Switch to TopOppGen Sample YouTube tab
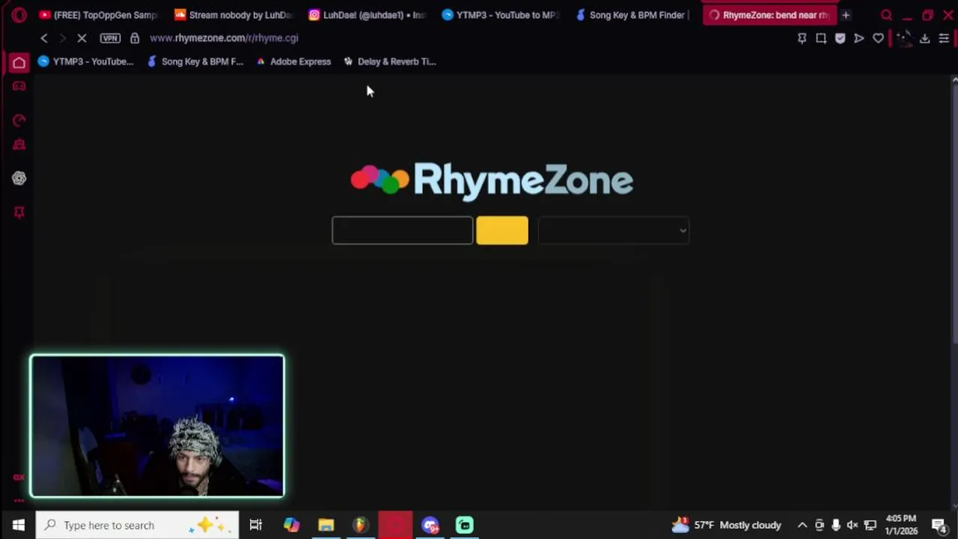958x539 pixels. (98, 15)
